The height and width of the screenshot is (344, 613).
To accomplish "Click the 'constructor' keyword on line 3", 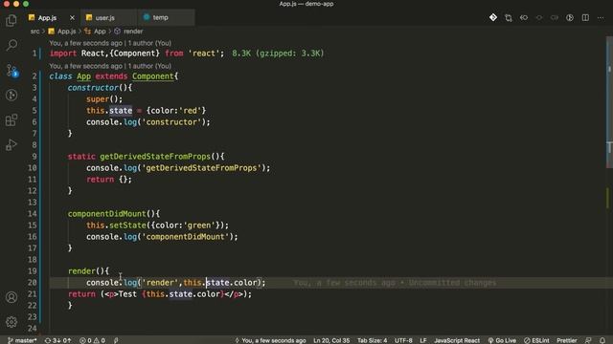I will click(x=93, y=88).
